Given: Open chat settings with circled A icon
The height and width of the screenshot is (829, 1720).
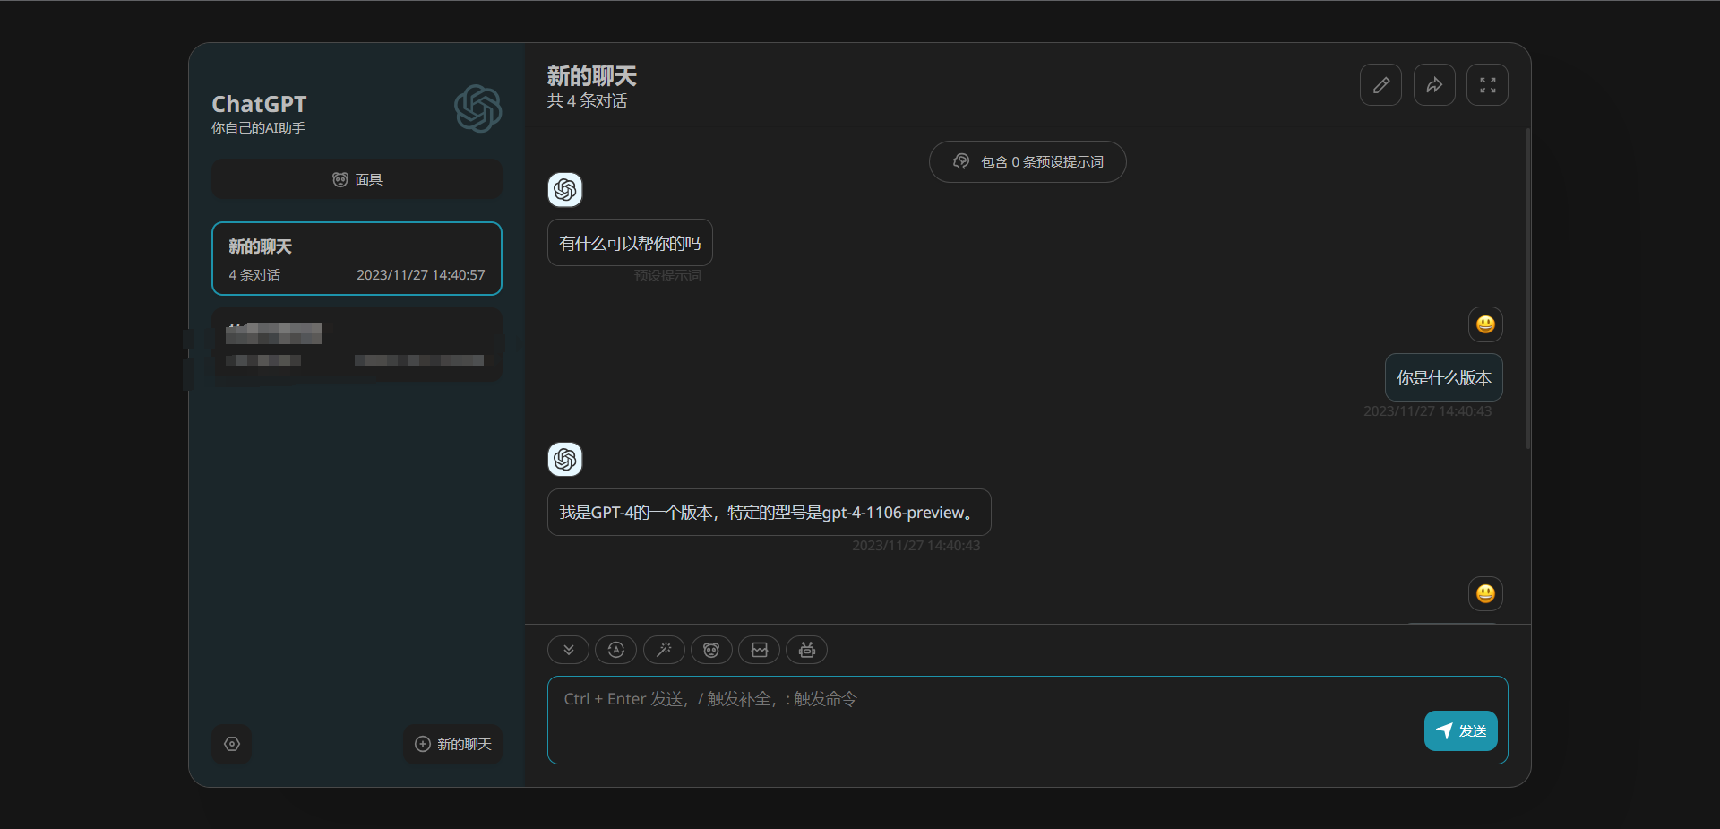Looking at the screenshot, I should [x=615, y=650].
